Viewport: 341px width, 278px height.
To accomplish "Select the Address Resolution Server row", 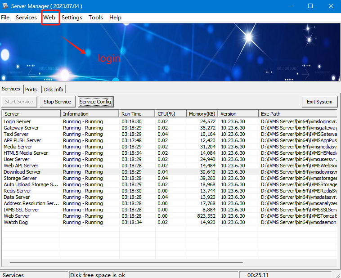I will (x=170, y=203).
